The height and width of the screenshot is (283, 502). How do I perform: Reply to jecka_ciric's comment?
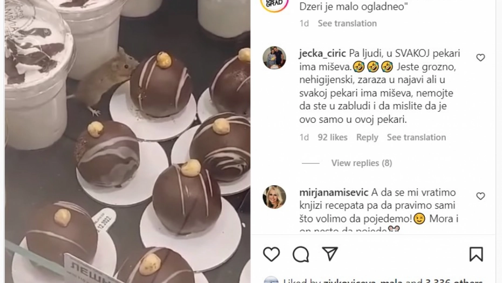click(x=367, y=137)
